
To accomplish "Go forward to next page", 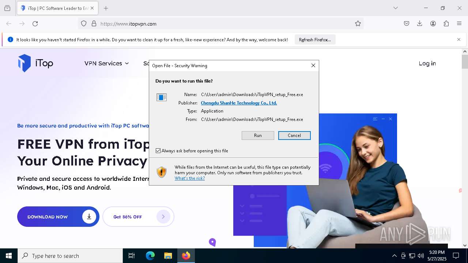I will pyautogui.click(x=22, y=24).
